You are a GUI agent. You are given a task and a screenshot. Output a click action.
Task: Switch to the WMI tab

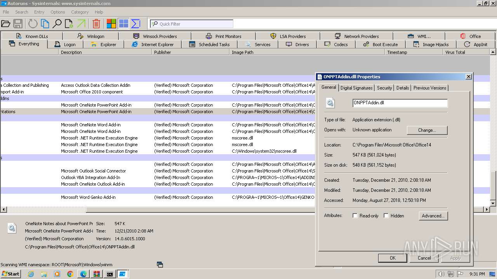(x=419, y=36)
